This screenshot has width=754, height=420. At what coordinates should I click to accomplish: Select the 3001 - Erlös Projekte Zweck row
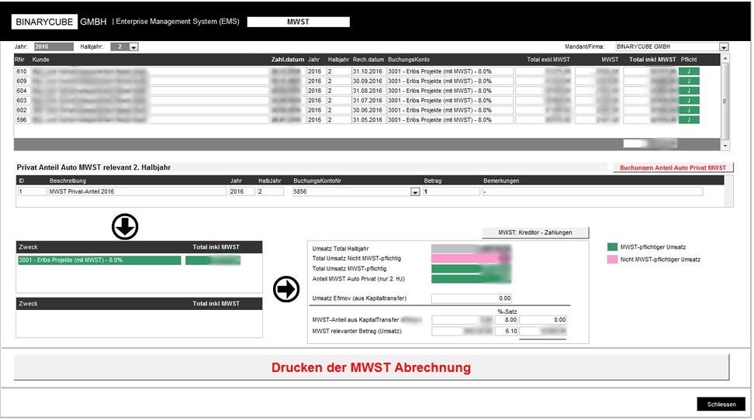pos(99,260)
